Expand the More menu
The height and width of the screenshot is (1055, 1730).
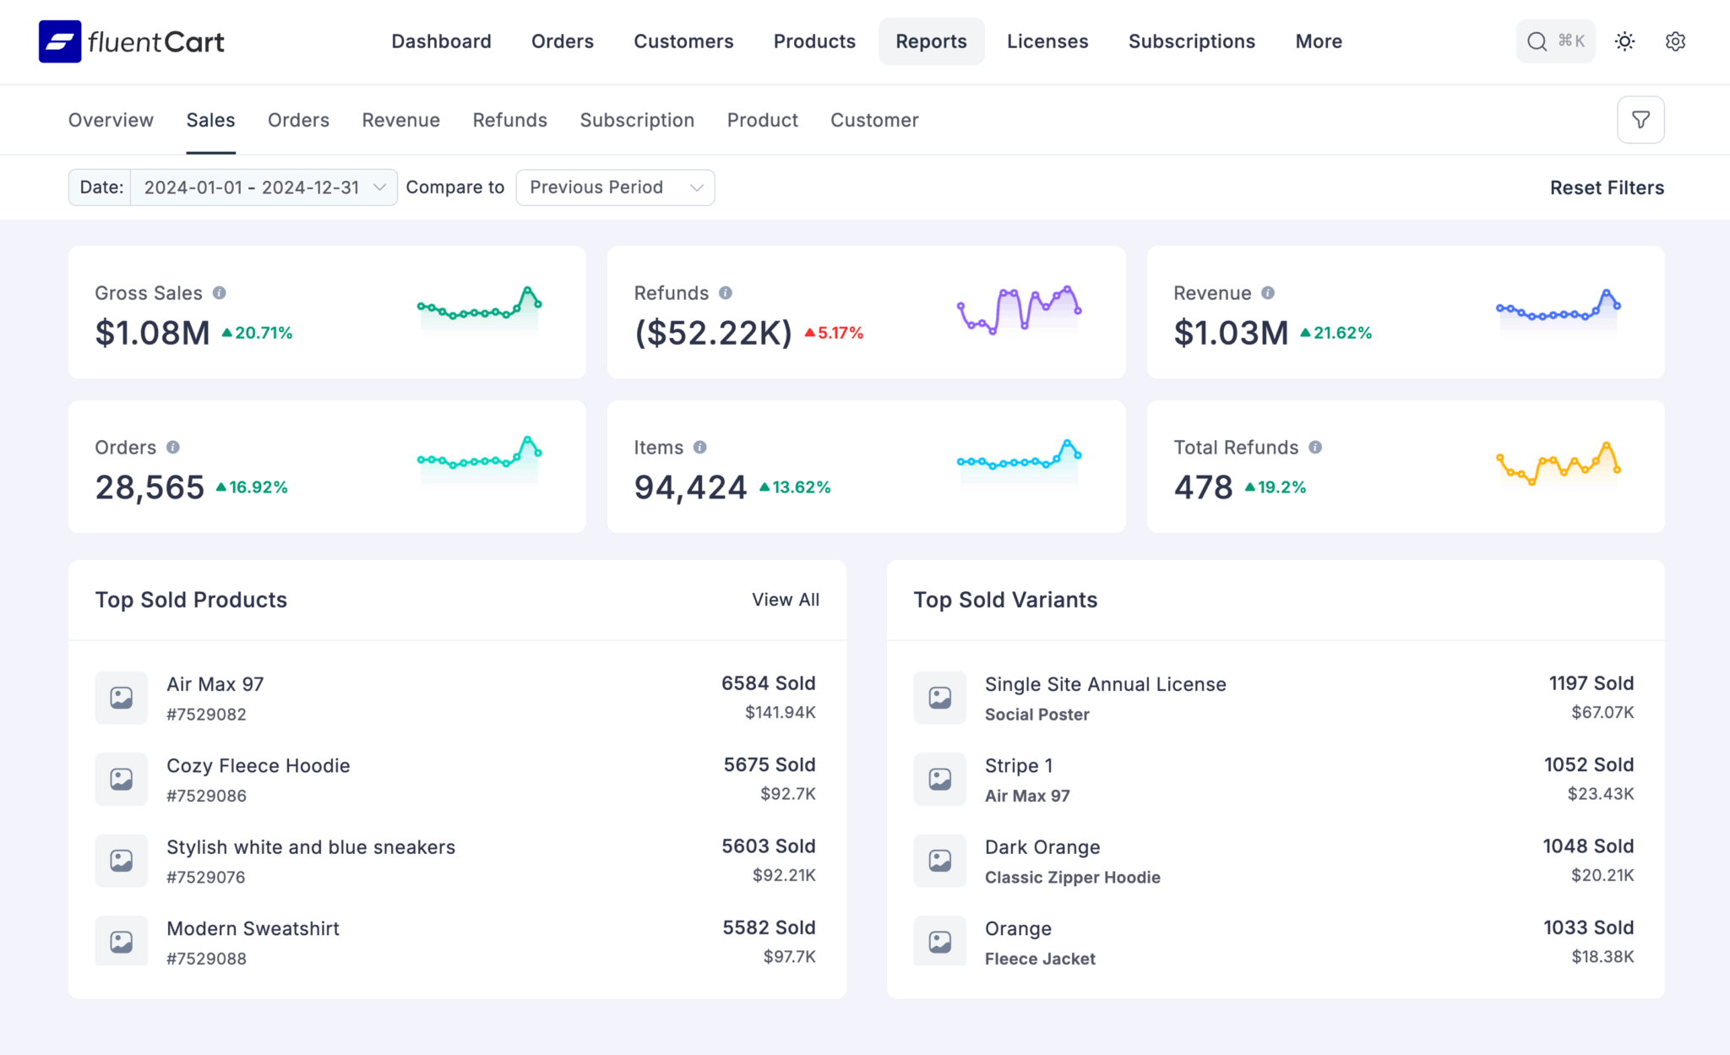click(1318, 41)
